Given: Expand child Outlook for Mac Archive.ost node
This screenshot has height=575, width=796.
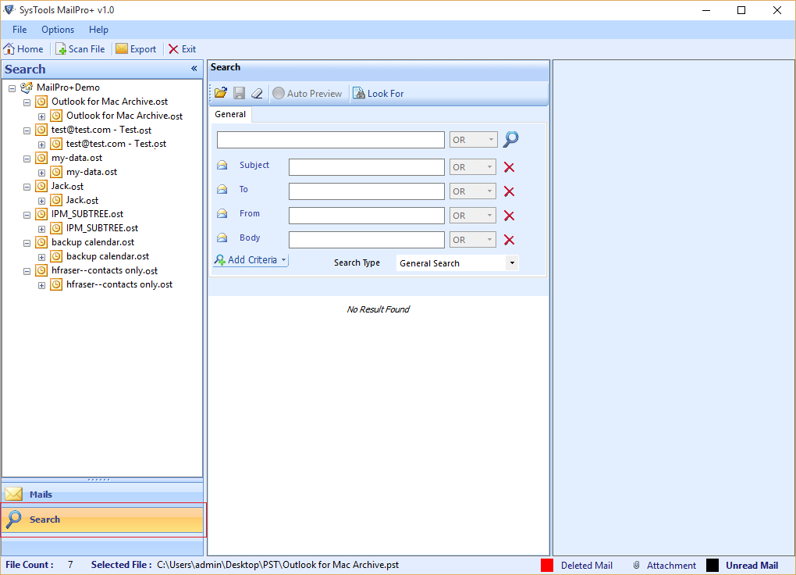Looking at the screenshot, I should [x=41, y=117].
